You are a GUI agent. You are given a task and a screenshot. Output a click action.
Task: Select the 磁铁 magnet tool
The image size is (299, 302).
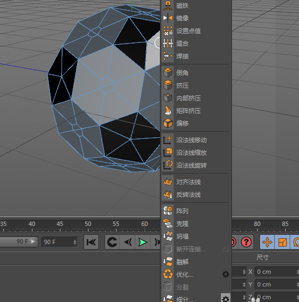click(x=196, y=6)
